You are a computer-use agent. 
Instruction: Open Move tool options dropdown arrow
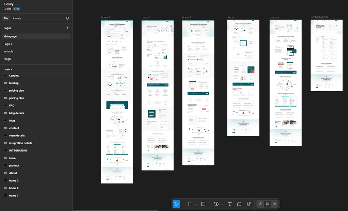click(x=182, y=204)
